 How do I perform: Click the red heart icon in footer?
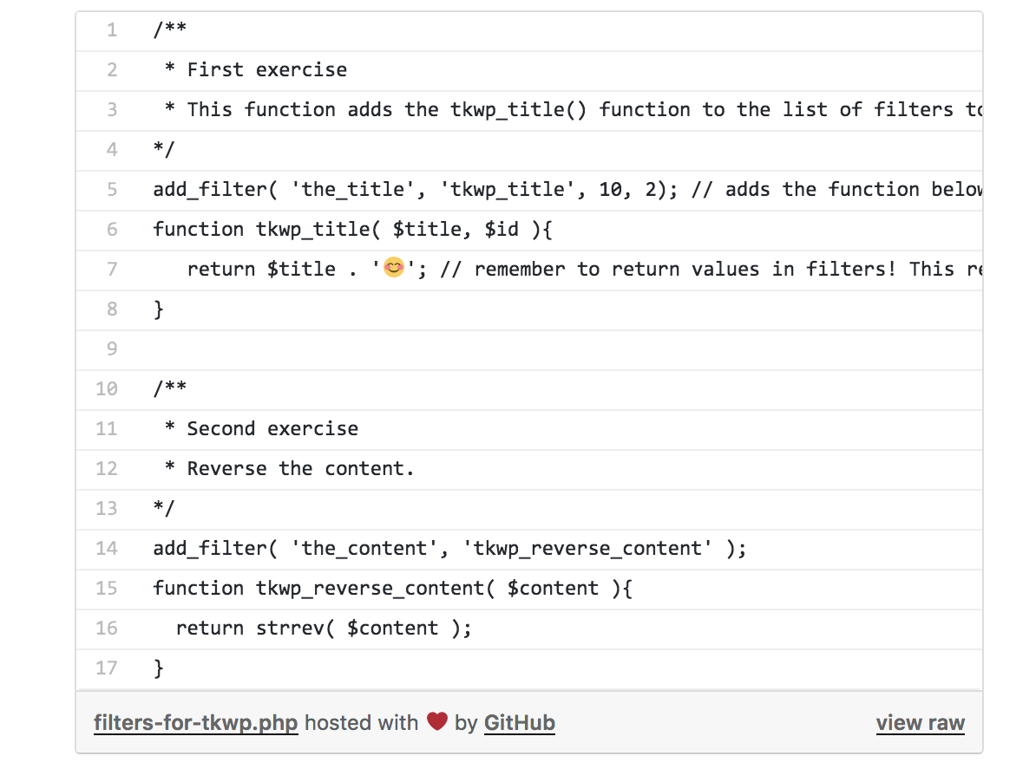pyautogui.click(x=437, y=721)
